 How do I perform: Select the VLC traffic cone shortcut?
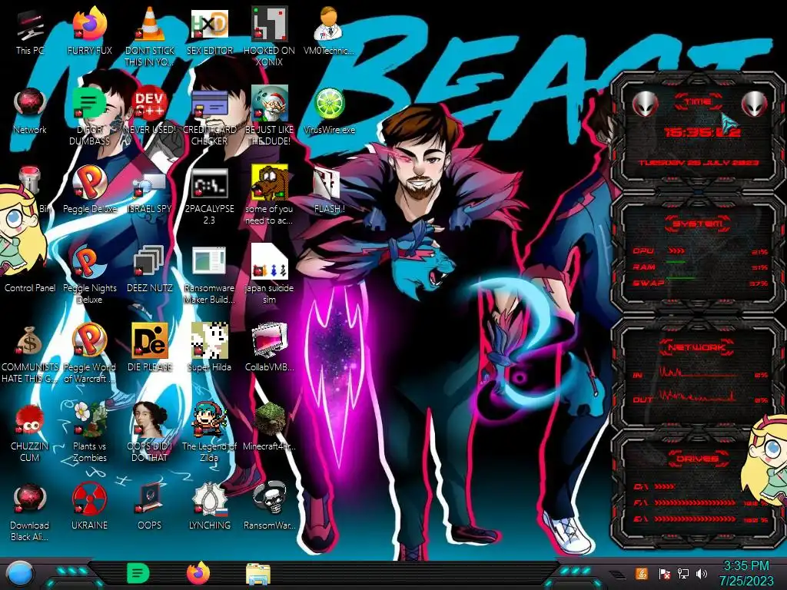coord(150,36)
